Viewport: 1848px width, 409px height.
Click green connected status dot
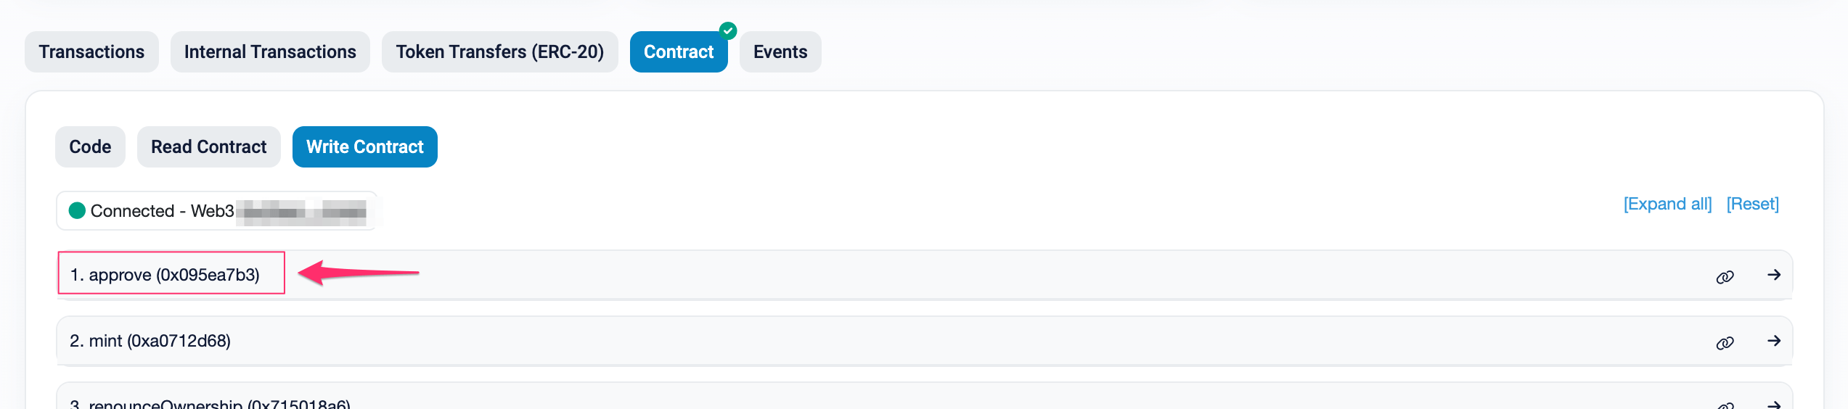tap(77, 211)
